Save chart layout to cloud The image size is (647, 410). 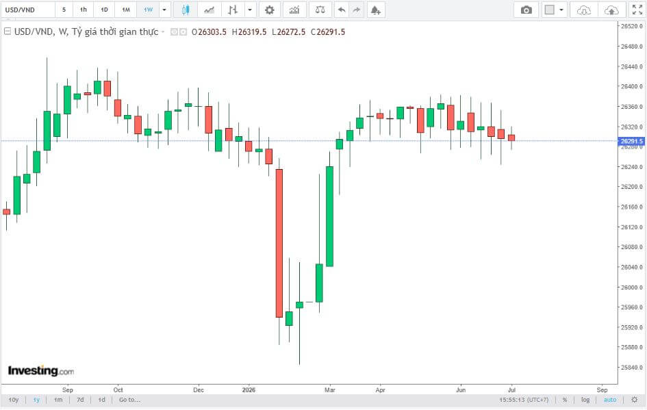(x=611, y=10)
